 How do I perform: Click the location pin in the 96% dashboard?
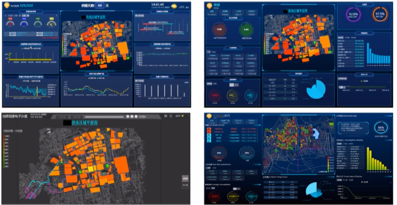point(209,116)
